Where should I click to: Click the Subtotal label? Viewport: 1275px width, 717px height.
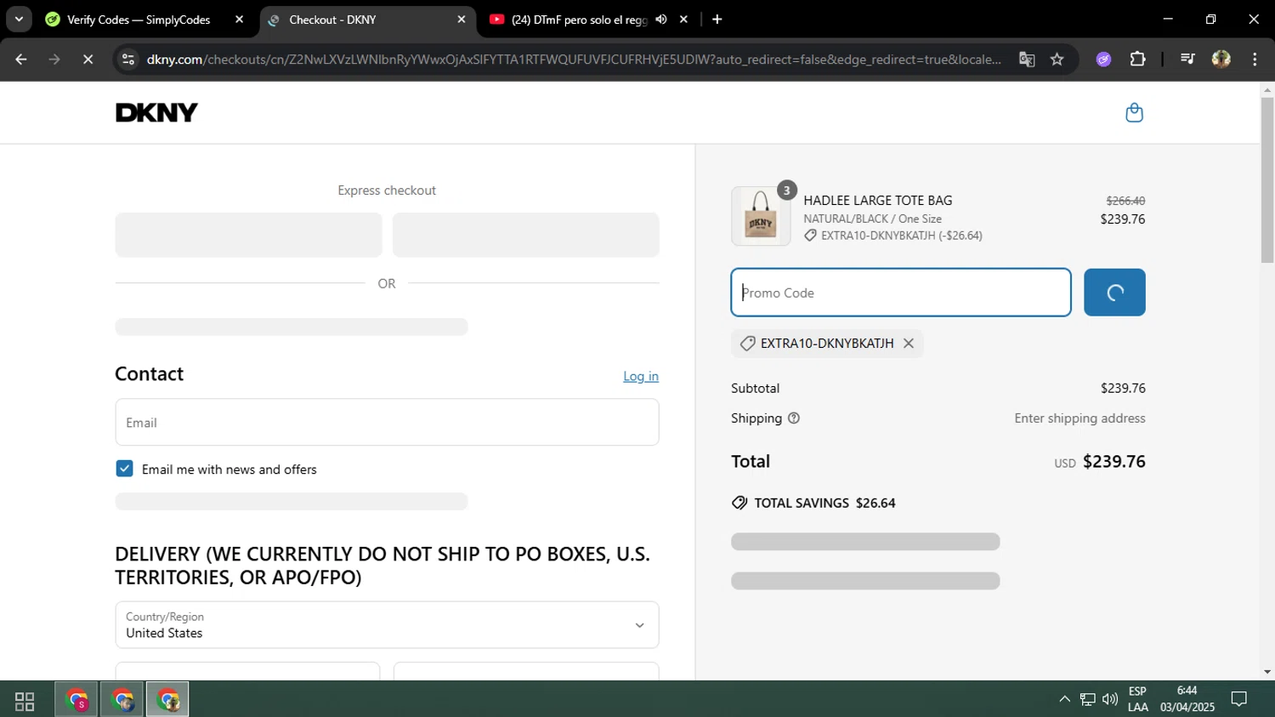(755, 388)
